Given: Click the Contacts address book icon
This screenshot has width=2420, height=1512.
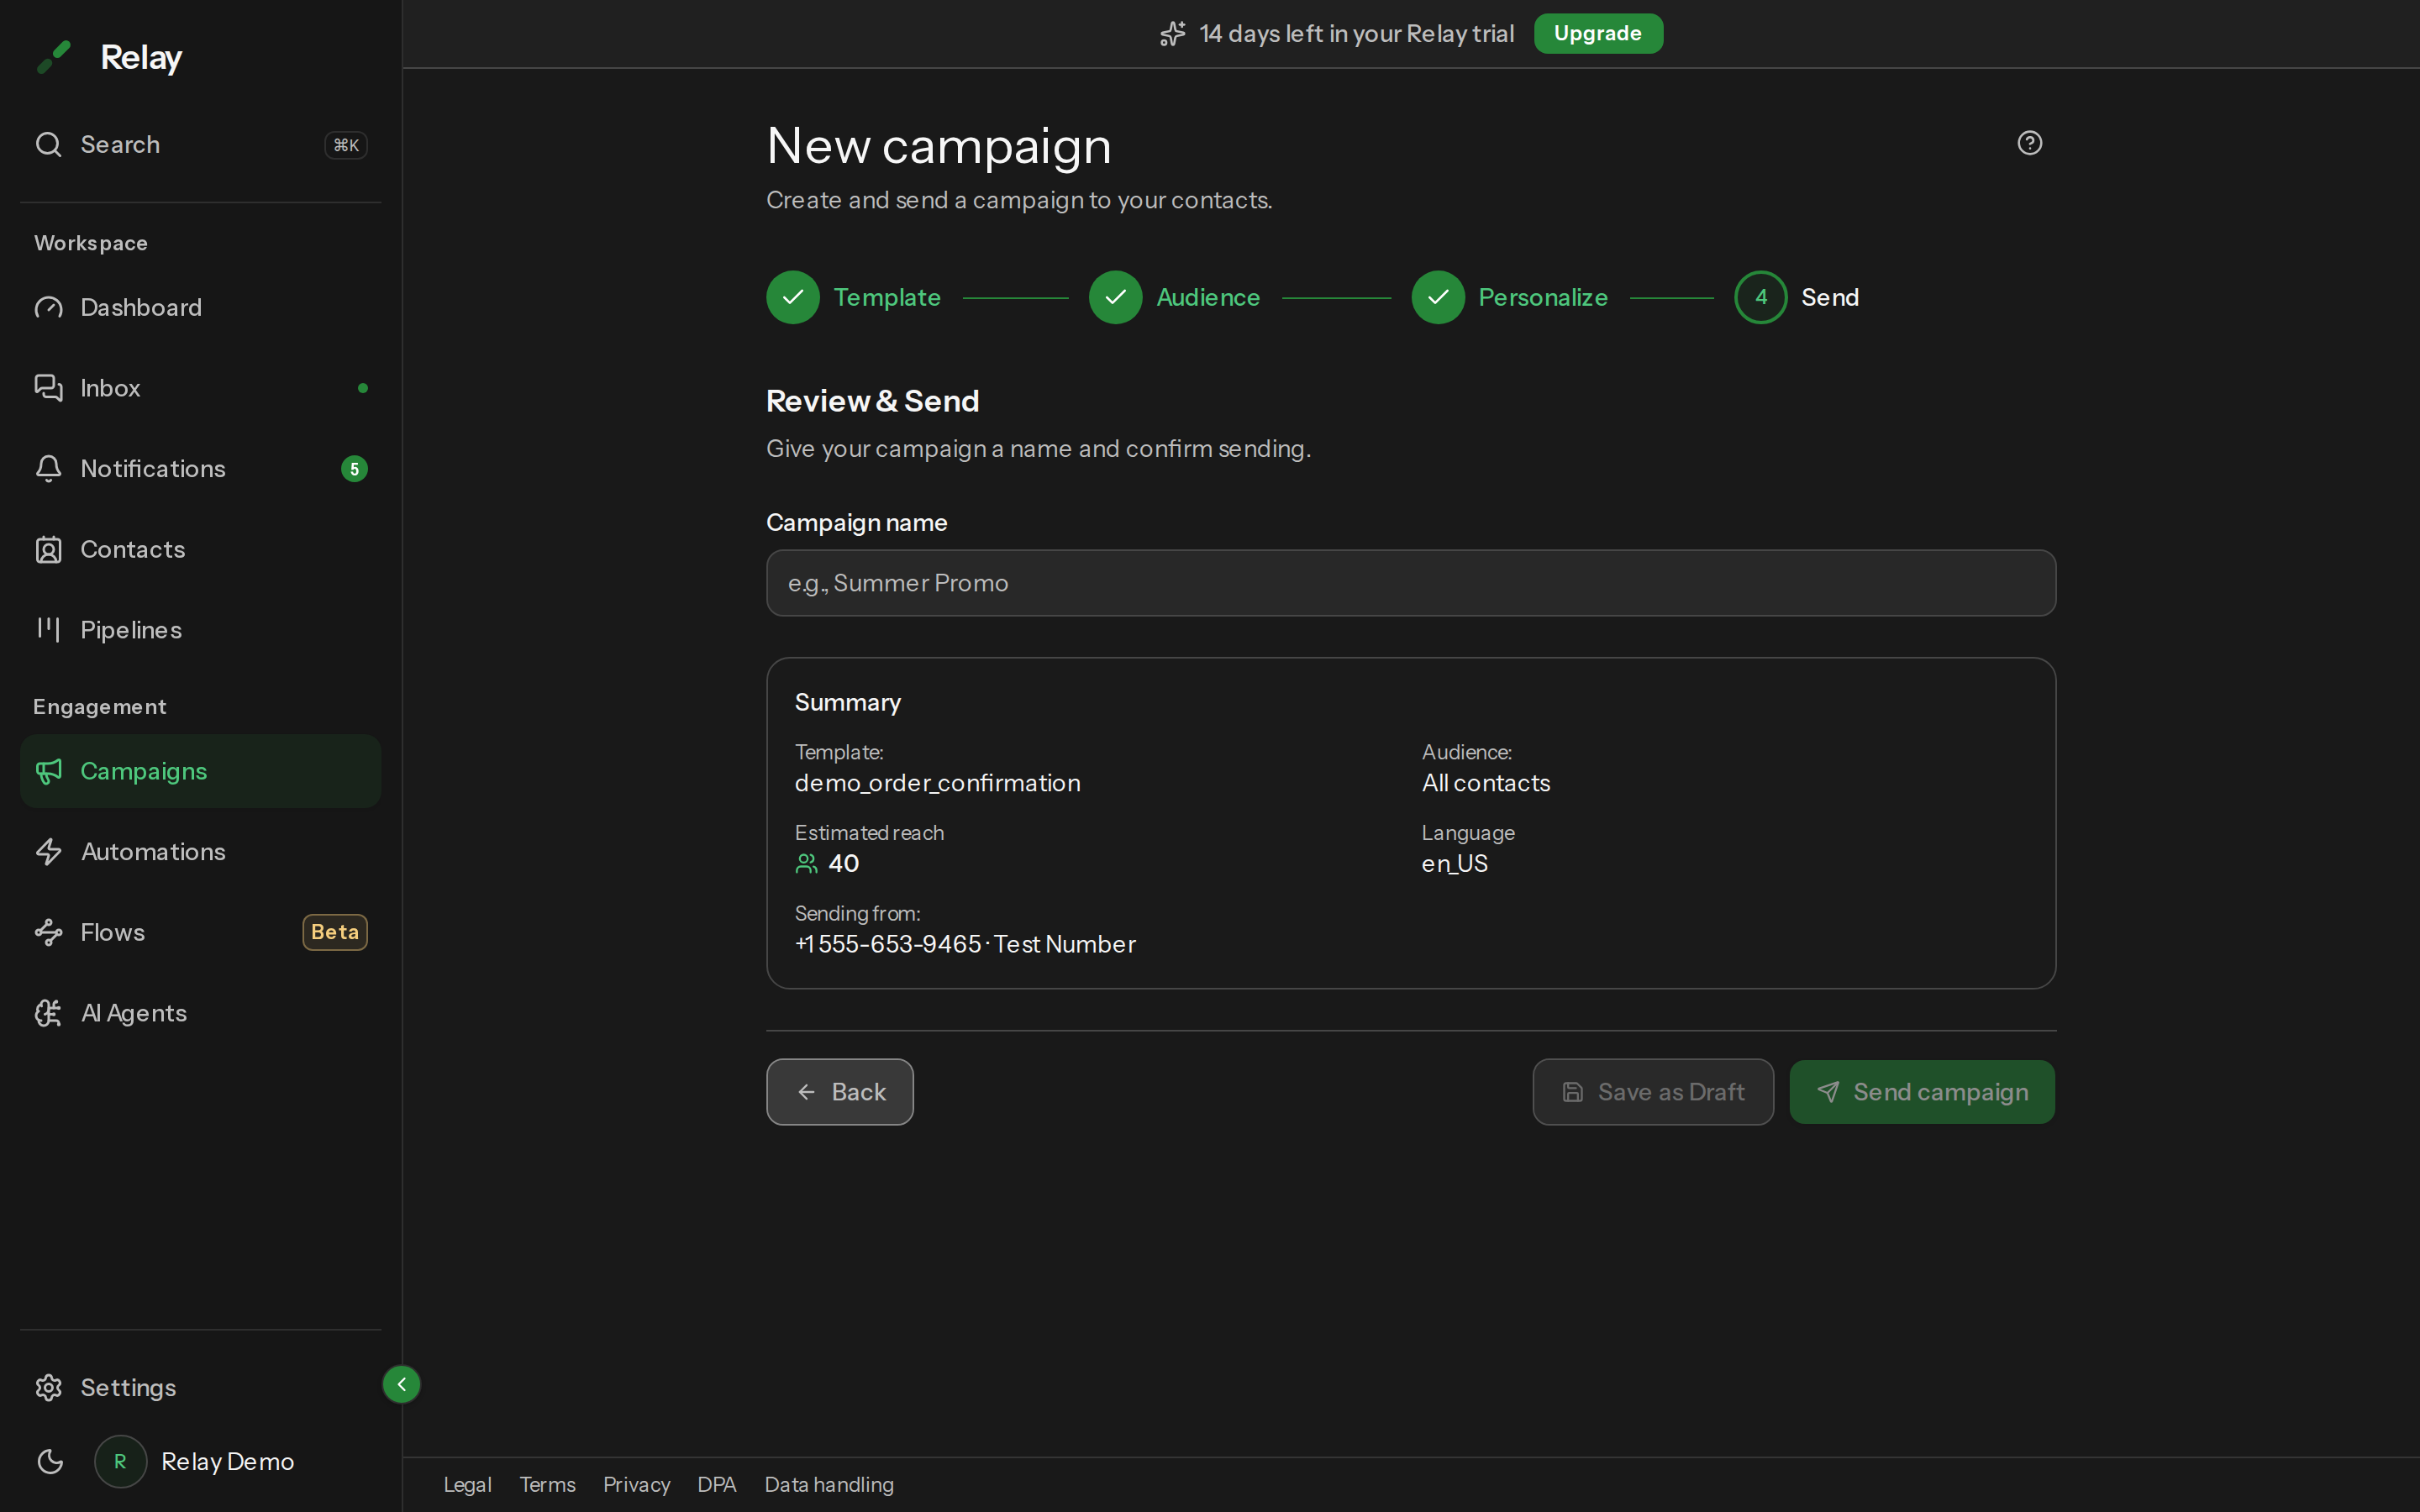Looking at the screenshot, I should point(49,549).
